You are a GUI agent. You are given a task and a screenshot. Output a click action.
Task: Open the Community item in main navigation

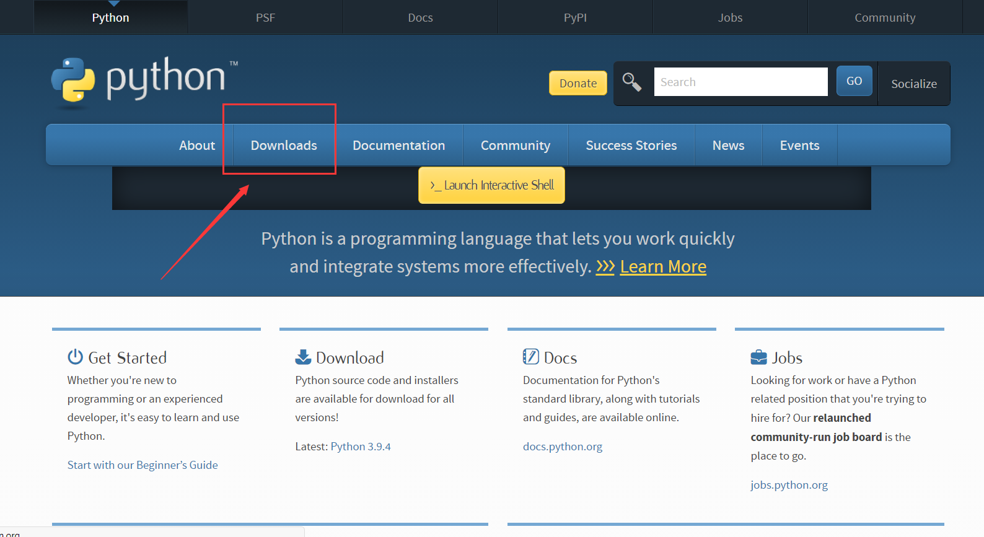[516, 145]
